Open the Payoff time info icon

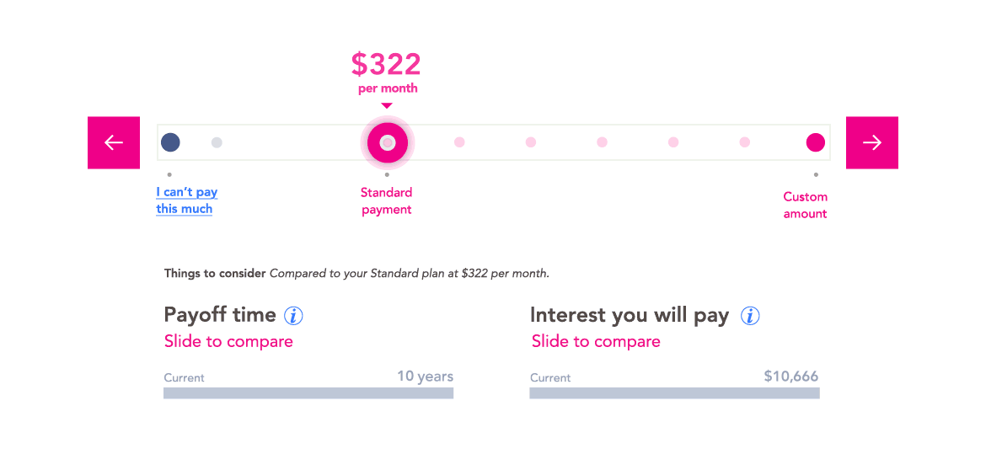pos(293,315)
